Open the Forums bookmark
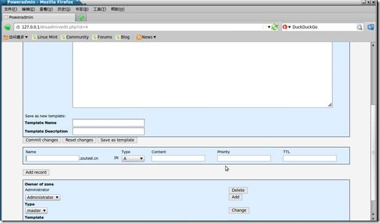This screenshot has height=223, width=380. point(102,37)
